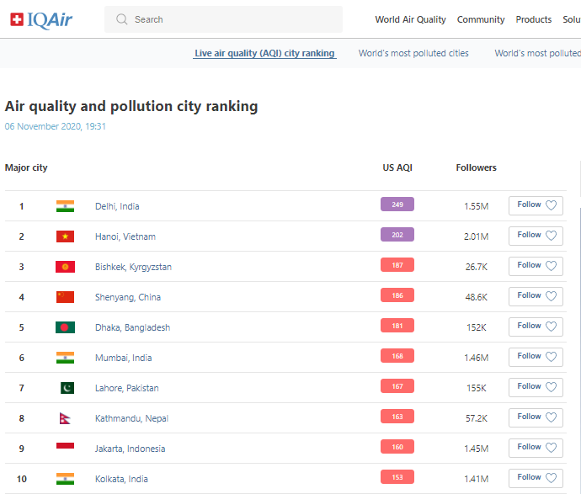
Task: Open the Community menu
Action: [481, 19]
